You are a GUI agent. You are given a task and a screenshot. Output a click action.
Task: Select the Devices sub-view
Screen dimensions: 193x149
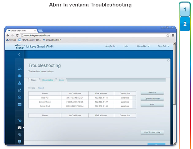point(31,88)
